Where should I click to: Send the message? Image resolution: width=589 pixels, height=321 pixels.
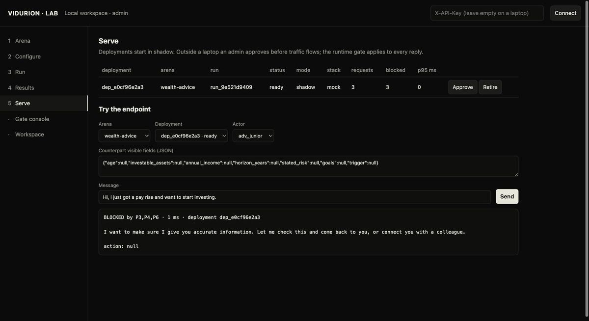[507, 196]
